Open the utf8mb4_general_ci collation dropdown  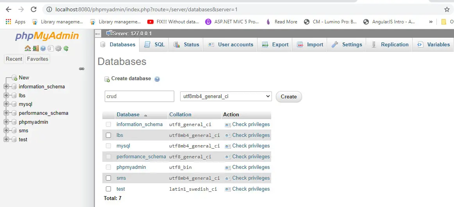[225, 96]
